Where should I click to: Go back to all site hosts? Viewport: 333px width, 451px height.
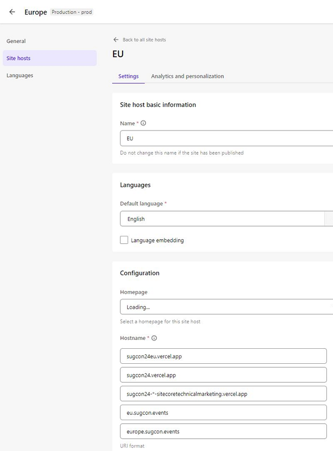pos(144,40)
